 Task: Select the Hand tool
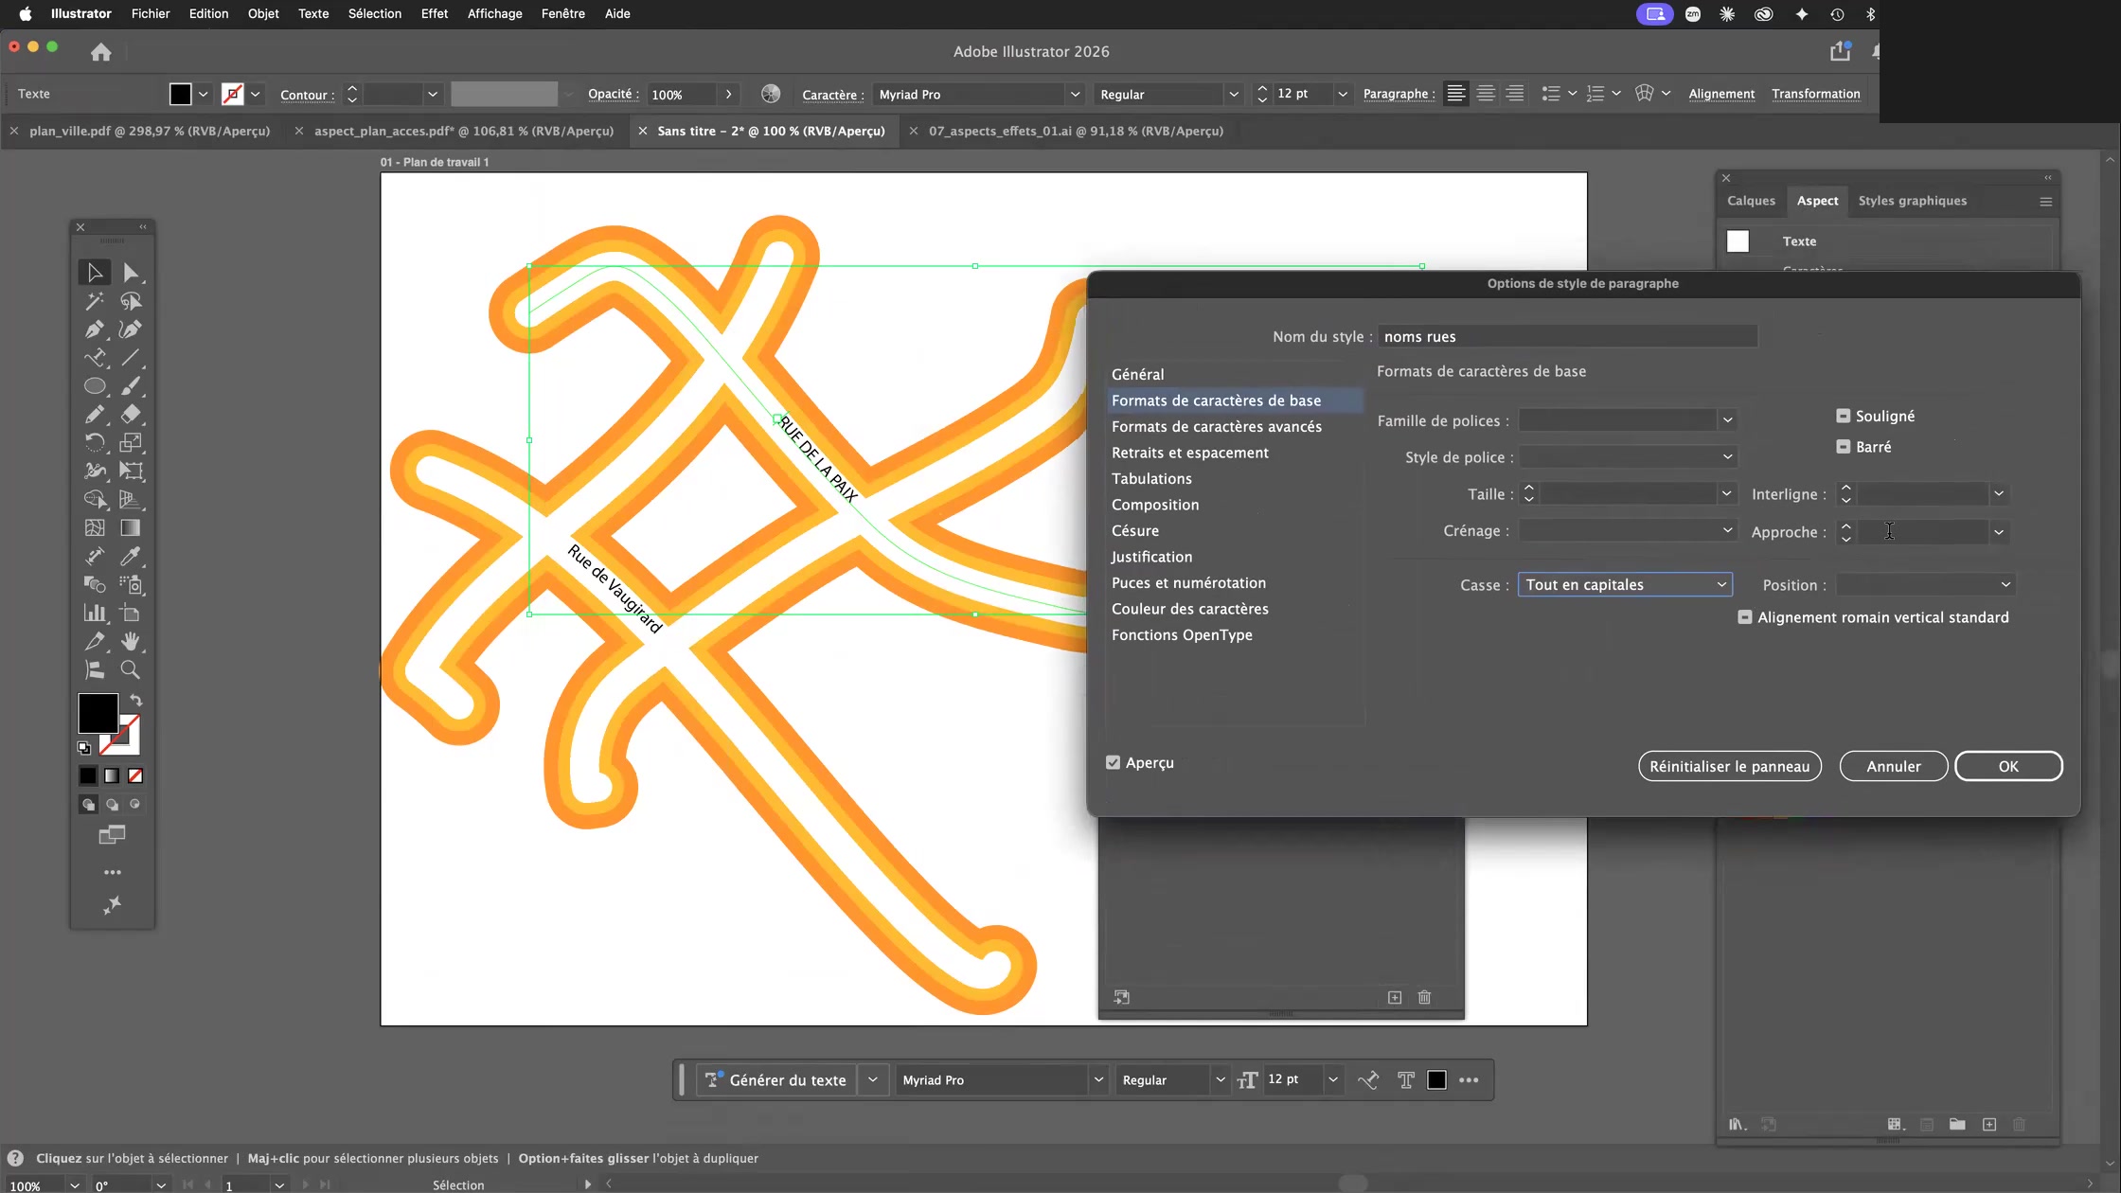pyautogui.click(x=131, y=642)
